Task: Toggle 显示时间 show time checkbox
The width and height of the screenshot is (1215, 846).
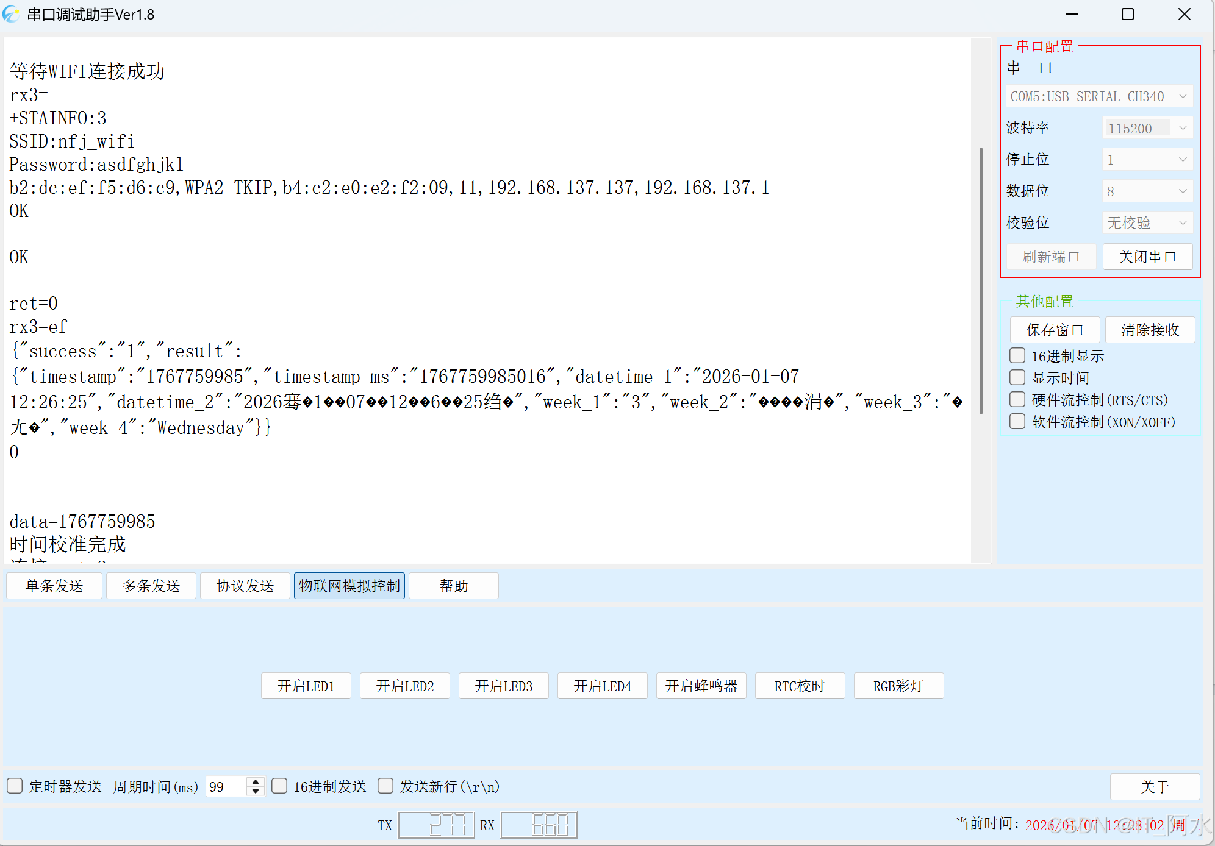Action: tap(1017, 377)
